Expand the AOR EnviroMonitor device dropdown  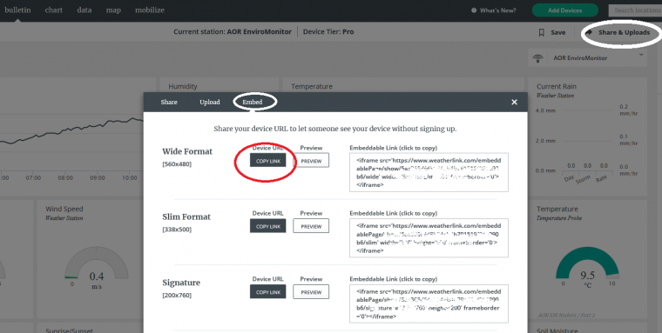click(641, 55)
